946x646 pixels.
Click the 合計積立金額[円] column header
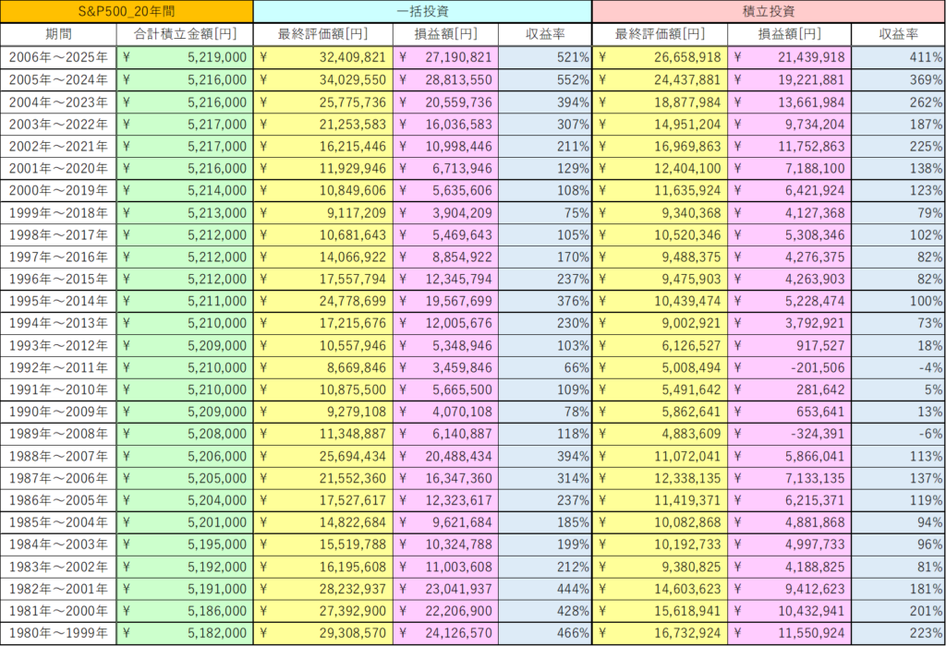click(x=185, y=34)
